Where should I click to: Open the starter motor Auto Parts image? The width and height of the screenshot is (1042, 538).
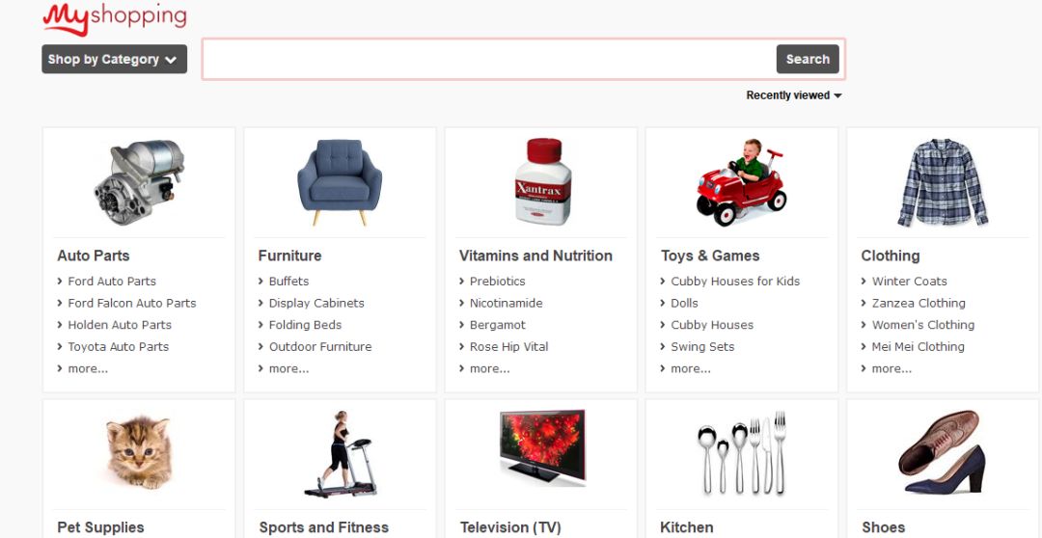[x=139, y=182]
